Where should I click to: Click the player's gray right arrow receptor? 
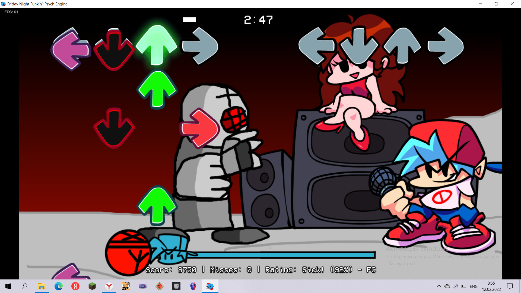pyautogui.click(x=200, y=46)
